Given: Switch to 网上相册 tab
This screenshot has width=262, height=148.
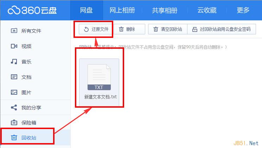Looking at the screenshot, I should point(122,10).
